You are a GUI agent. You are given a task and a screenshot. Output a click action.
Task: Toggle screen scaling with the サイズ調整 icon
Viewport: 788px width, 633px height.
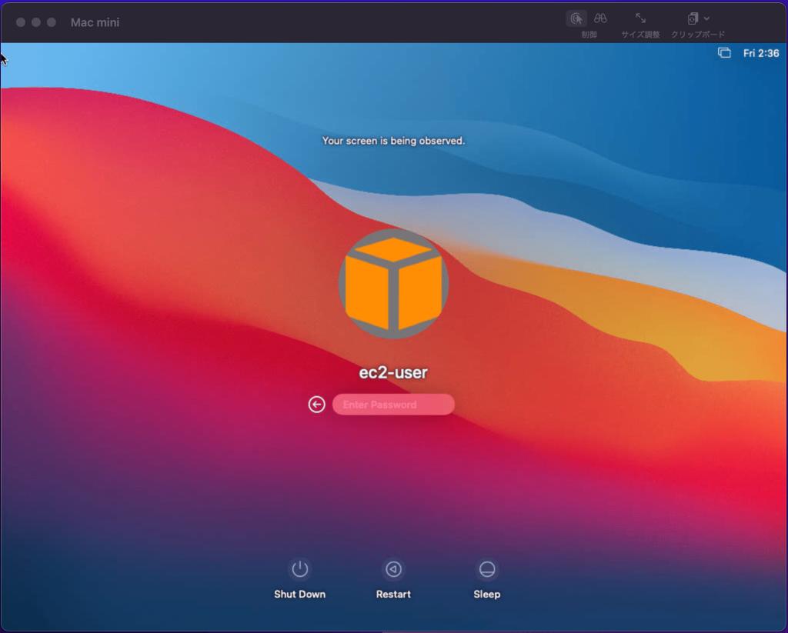click(x=640, y=18)
